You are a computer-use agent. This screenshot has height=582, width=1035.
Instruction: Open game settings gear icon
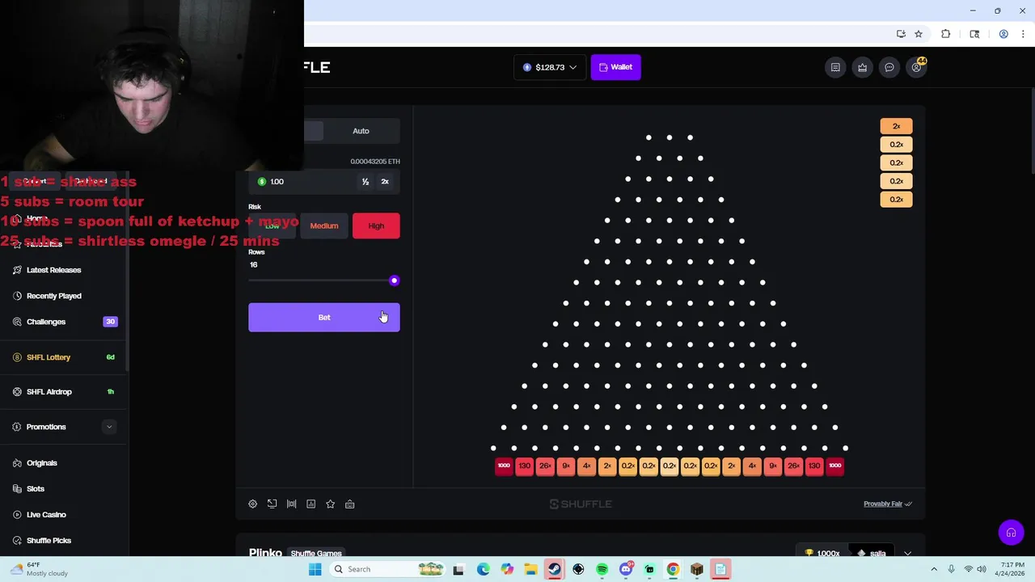point(252,504)
